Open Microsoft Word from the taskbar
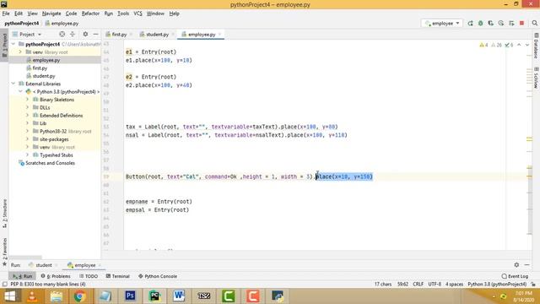Screen dimensions: 540x304 tap(179, 296)
